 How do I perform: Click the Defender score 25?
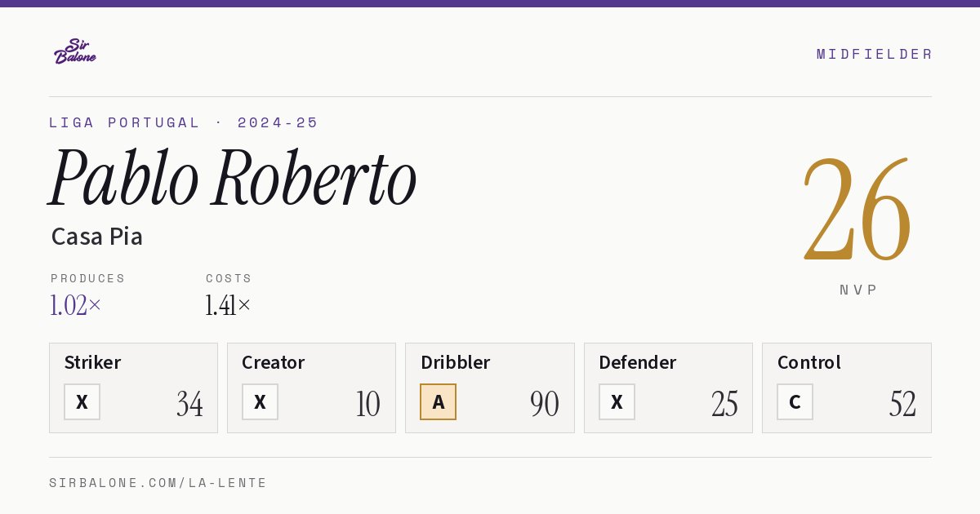click(724, 404)
